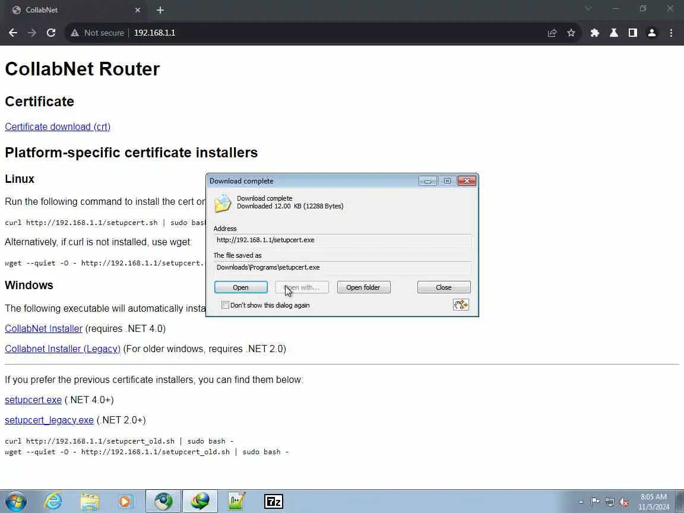Open the Windows Start menu
Screen dimensions: 684x513
pyautogui.click(x=15, y=501)
